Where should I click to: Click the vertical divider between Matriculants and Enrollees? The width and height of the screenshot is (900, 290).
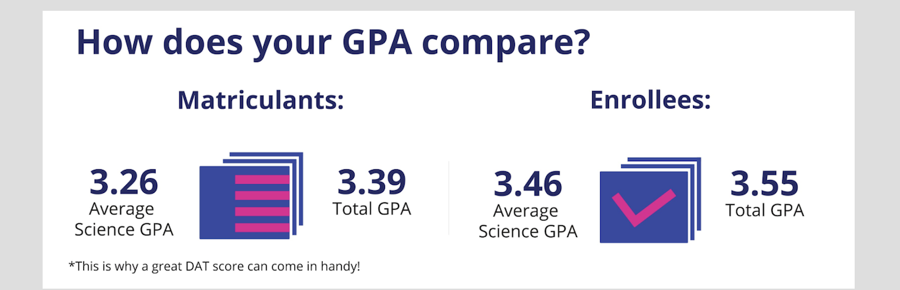[449, 197]
